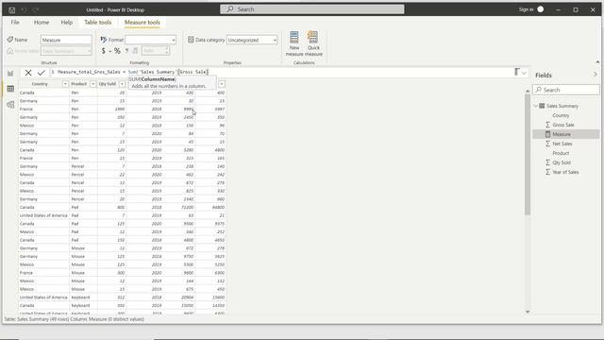This screenshot has width=604, height=340.
Task: Open Product column filter dropdown
Action: click(x=92, y=84)
